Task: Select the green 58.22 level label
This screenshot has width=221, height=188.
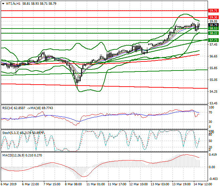Action: coord(213,33)
